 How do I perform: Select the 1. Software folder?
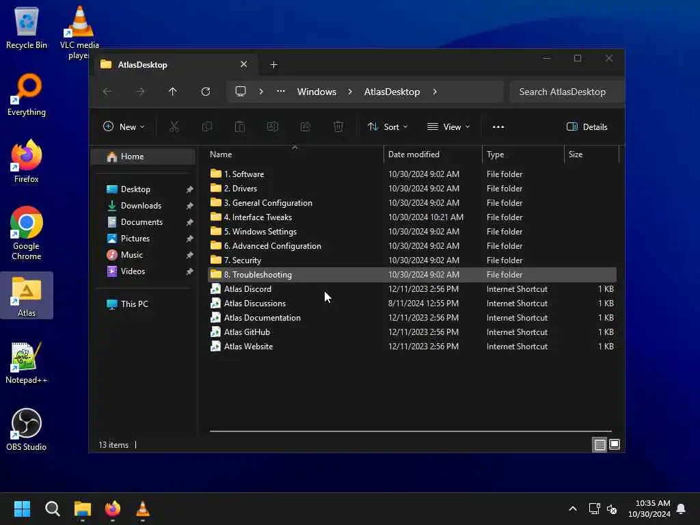[x=412, y=174]
